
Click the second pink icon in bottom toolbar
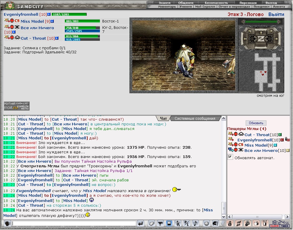[x=239, y=224]
